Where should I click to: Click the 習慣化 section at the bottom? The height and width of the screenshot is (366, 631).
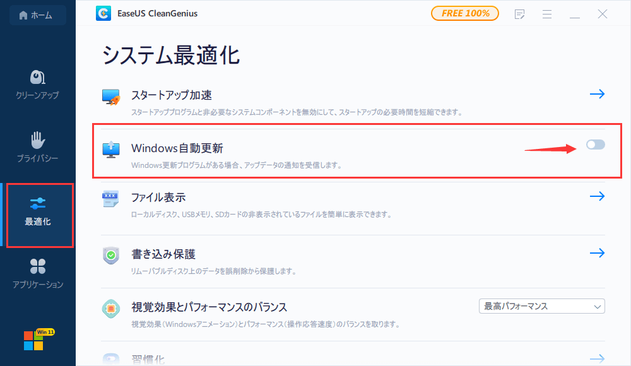pos(149,358)
